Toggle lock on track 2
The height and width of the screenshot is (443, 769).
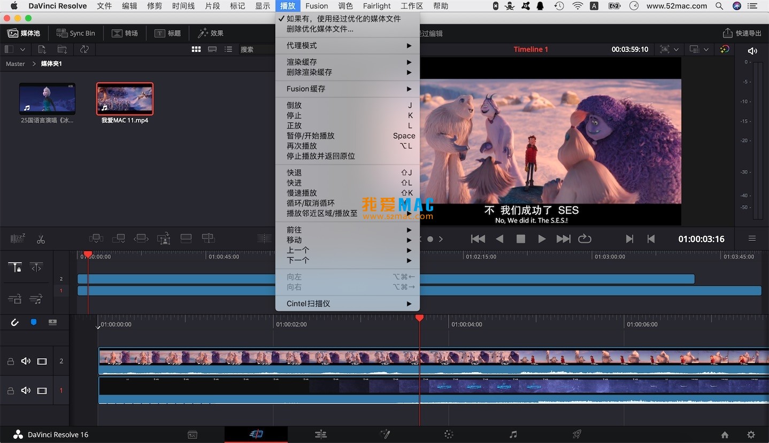[10, 362]
